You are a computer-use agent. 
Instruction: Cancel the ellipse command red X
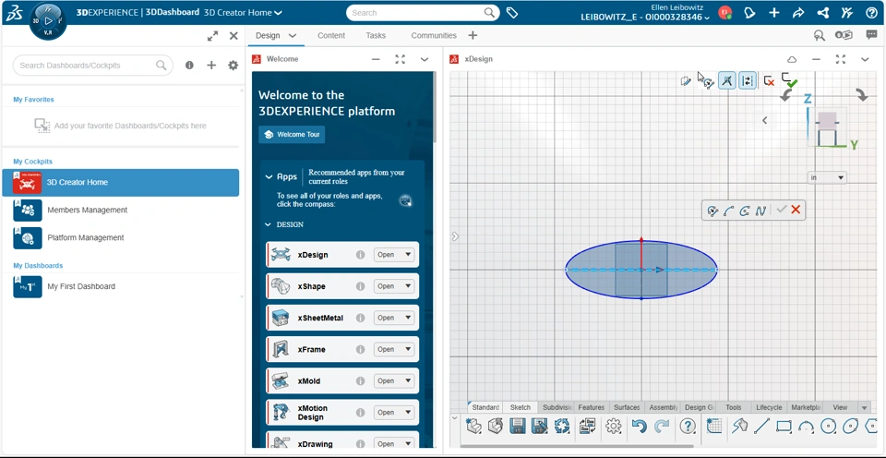click(796, 211)
